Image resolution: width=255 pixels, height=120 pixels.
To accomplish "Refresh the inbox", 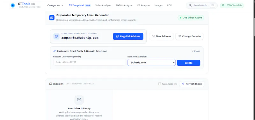I will click(x=192, y=84).
